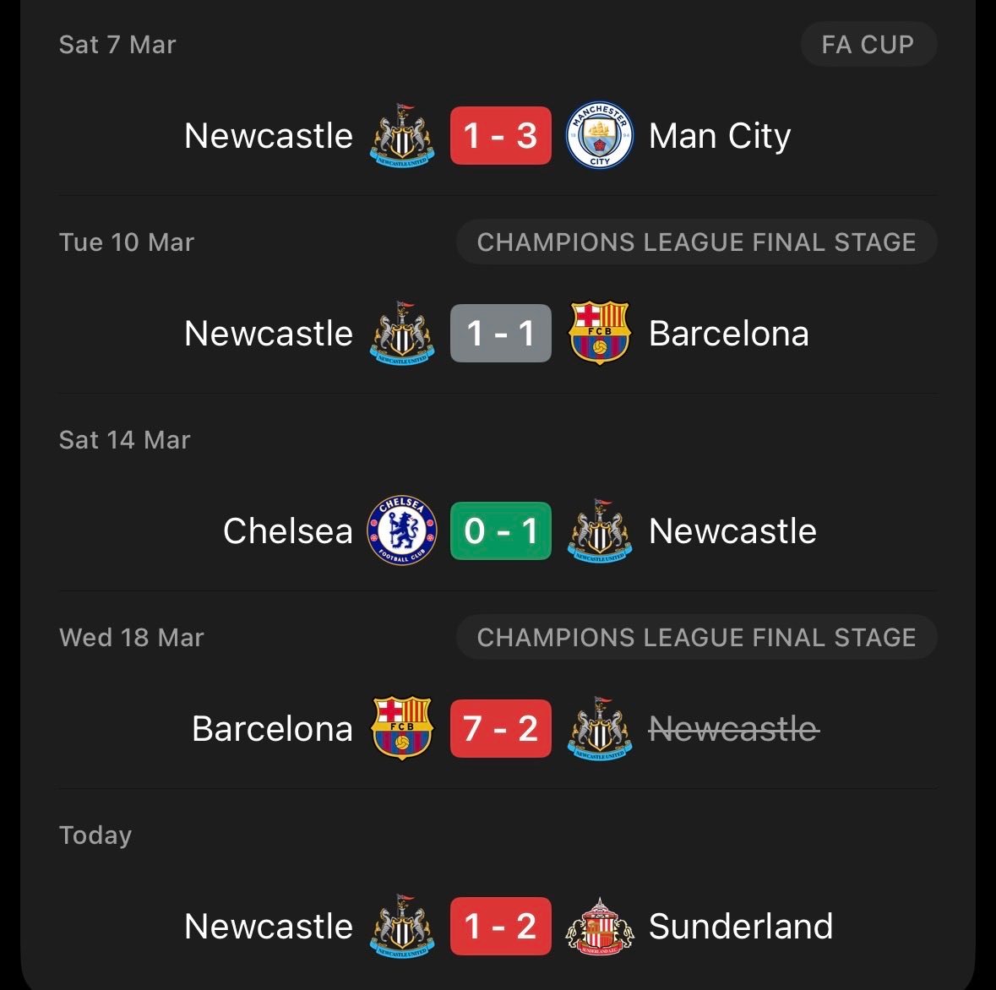Click Barcelona crest in 10 Mar match
This screenshot has height=990, width=996.
click(599, 333)
